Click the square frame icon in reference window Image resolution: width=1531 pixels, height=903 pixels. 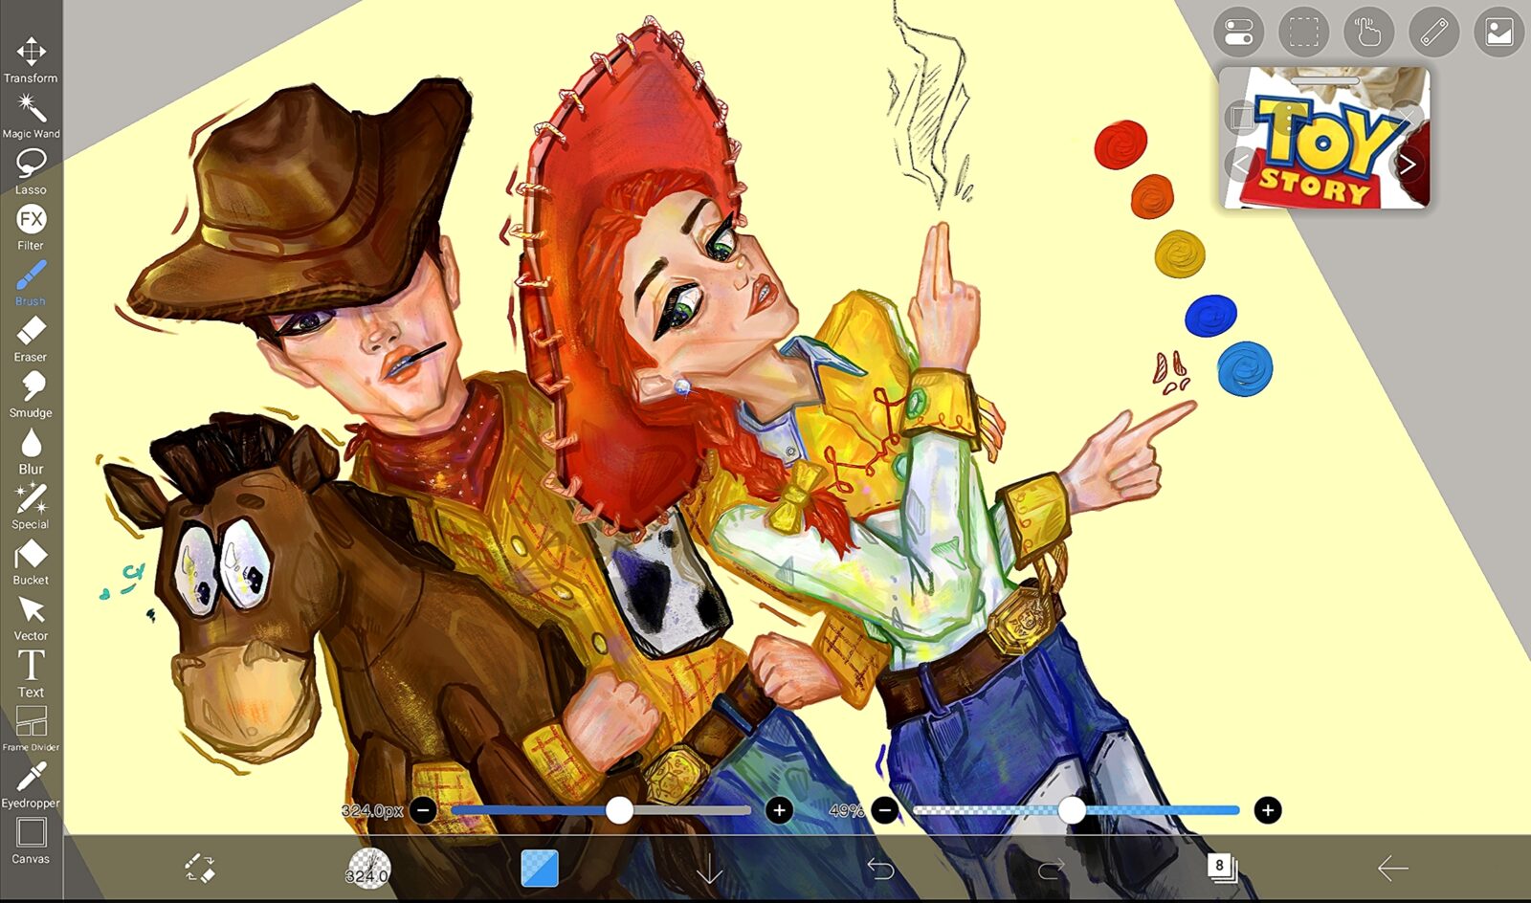pyautogui.click(x=1241, y=118)
